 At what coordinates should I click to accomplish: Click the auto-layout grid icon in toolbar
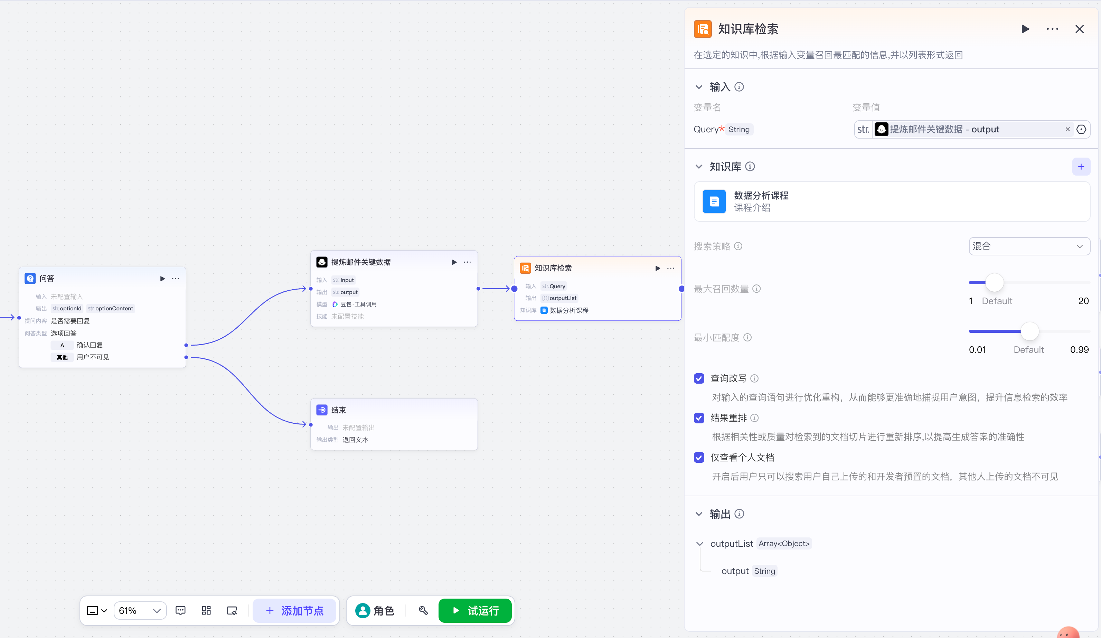(x=206, y=610)
